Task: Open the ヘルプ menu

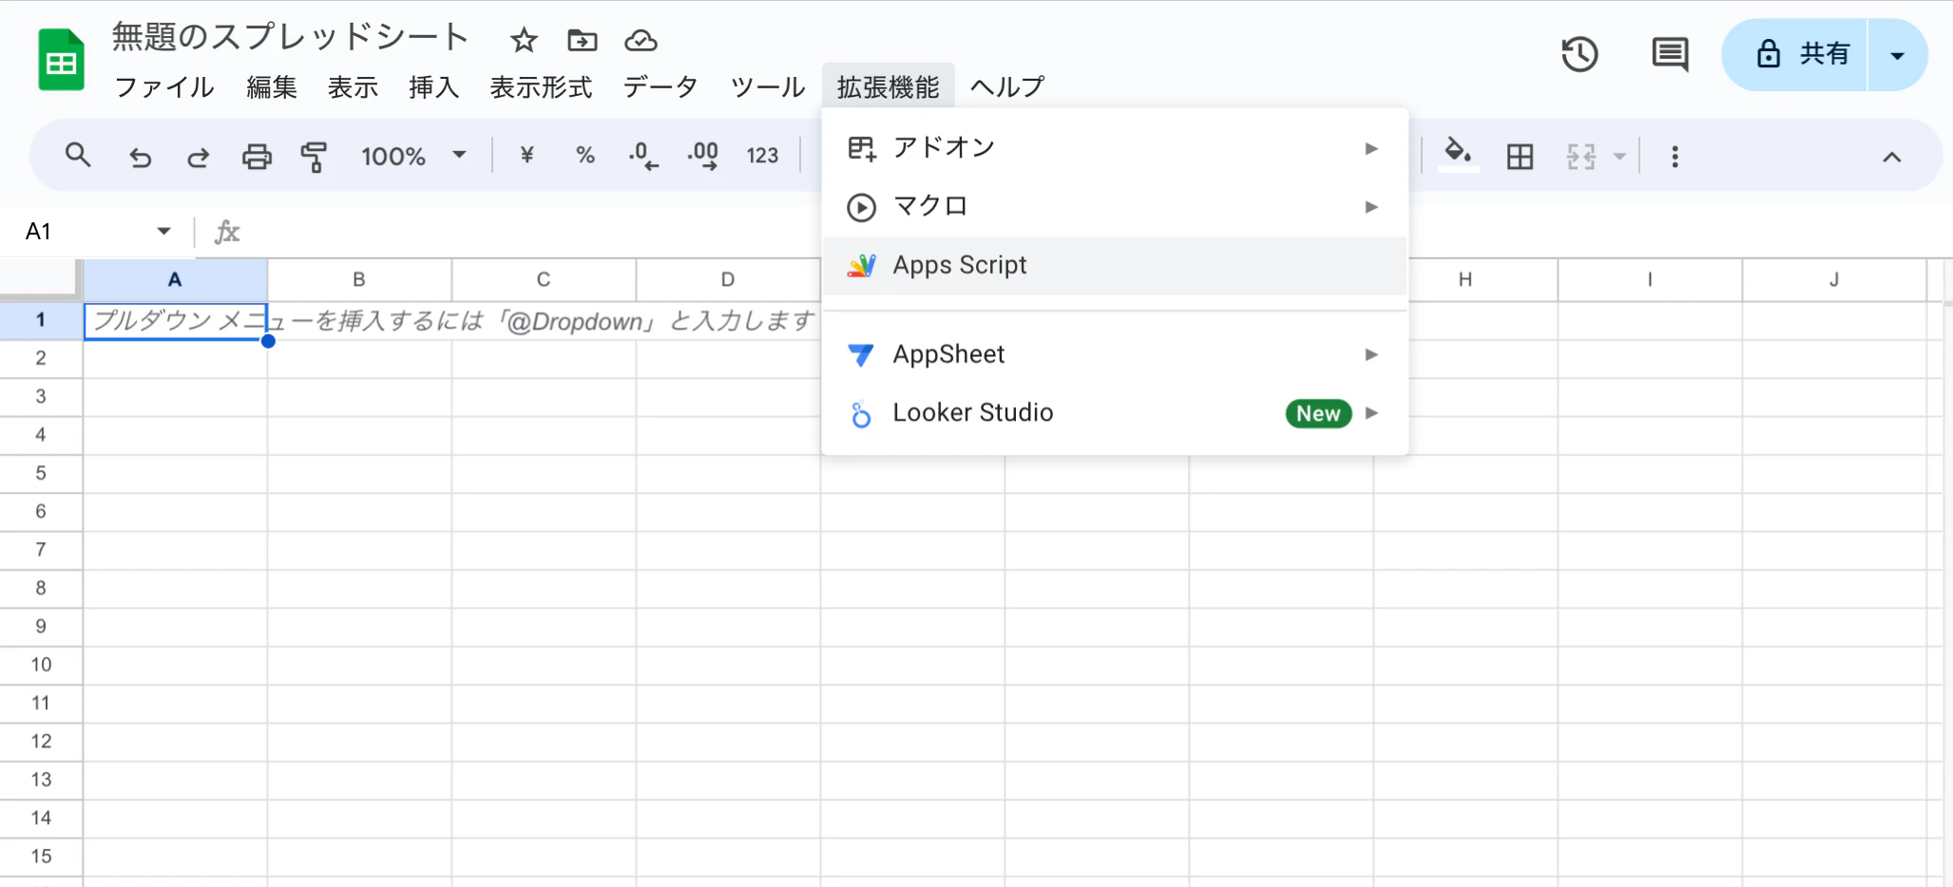Action: (x=1007, y=87)
